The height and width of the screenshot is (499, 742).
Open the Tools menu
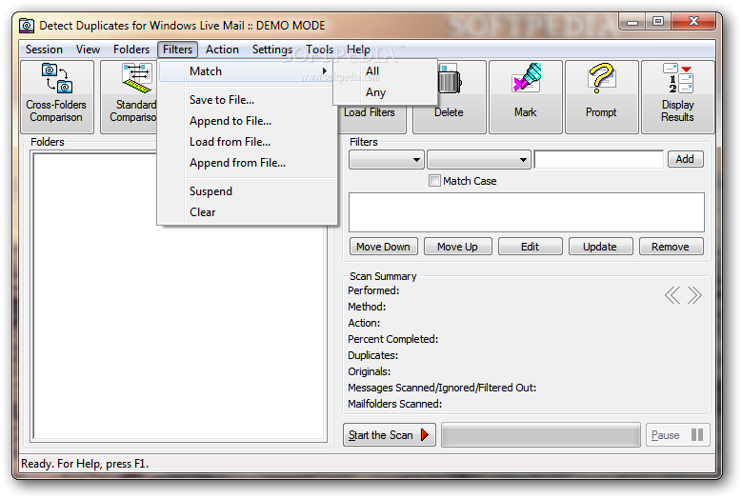click(319, 50)
